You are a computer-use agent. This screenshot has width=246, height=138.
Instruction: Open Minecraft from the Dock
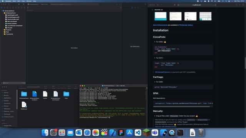pos(146,132)
